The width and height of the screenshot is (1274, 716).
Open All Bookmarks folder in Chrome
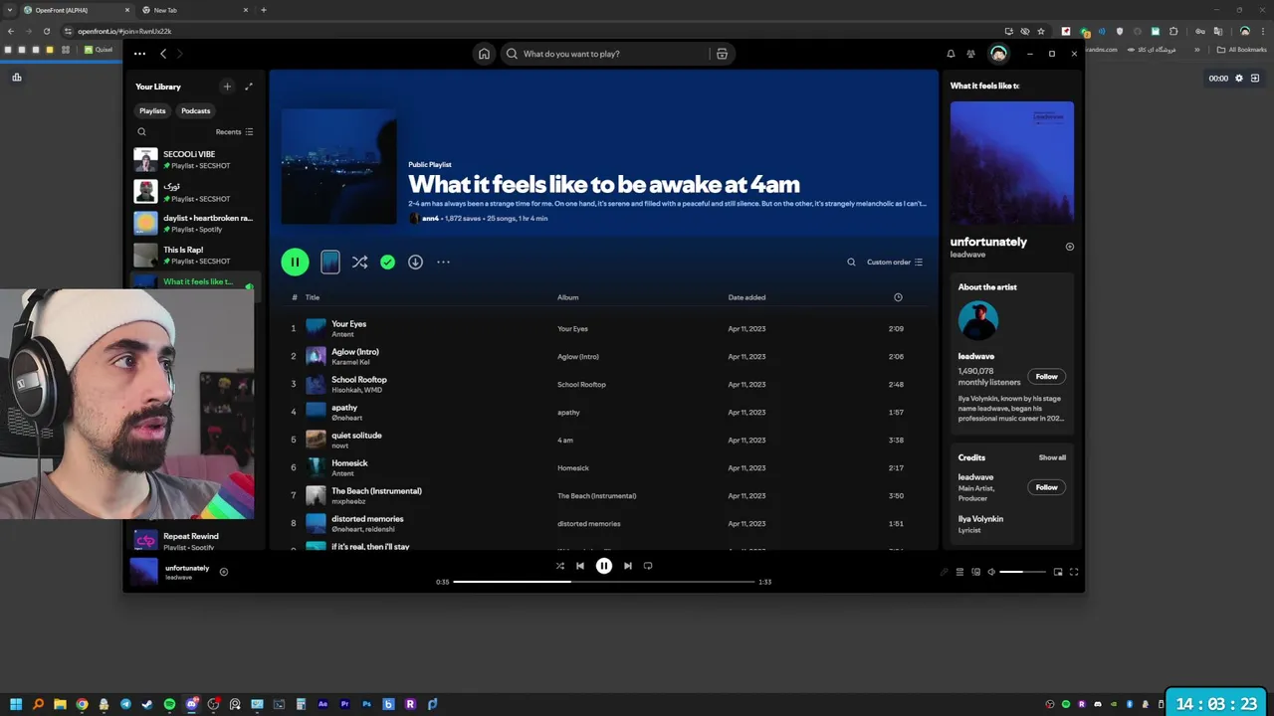[1242, 50]
